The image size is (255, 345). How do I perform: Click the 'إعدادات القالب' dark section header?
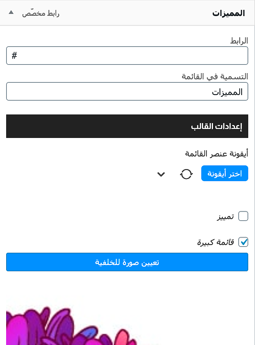click(127, 126)
